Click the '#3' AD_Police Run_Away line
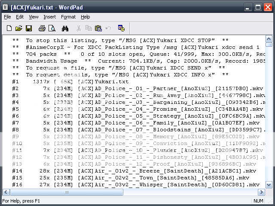 (x=138, y=95)
